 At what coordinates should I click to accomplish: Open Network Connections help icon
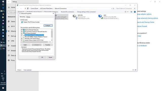[x=135, y=12]
